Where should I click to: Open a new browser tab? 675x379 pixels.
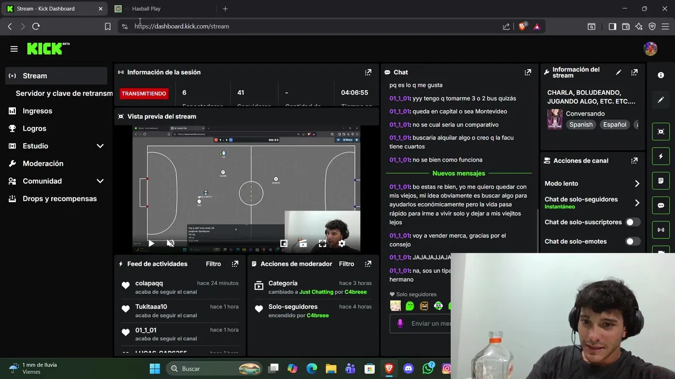pos(225,8)
